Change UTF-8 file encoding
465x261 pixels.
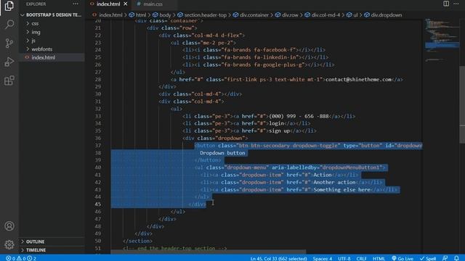(x=344, y=258)
